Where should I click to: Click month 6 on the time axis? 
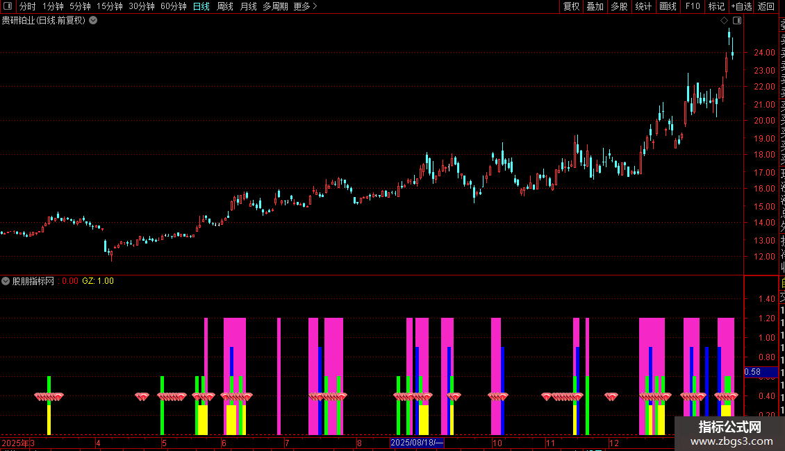pyautogui.click(x=224, y=443)
